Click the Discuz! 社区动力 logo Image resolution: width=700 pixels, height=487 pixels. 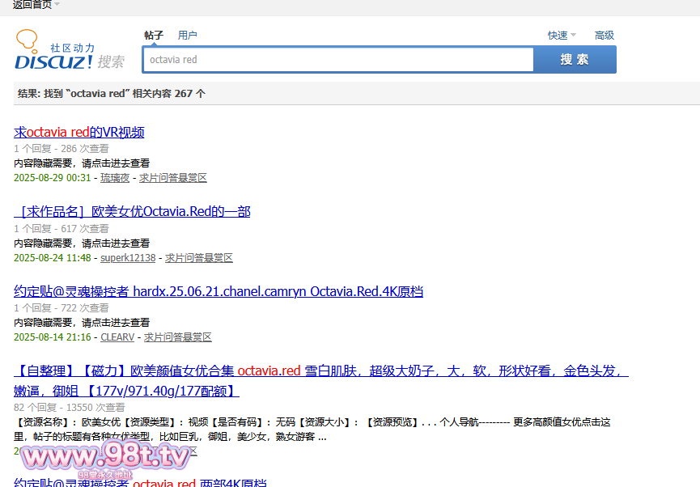pyautogui.click(x=70, y=49)
